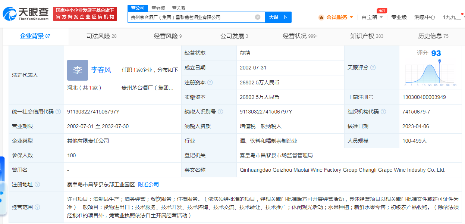Click the help icon beside 注册资本
This screenshot has width=465, height=224.
pyautogui.click(x=210, y=83)
